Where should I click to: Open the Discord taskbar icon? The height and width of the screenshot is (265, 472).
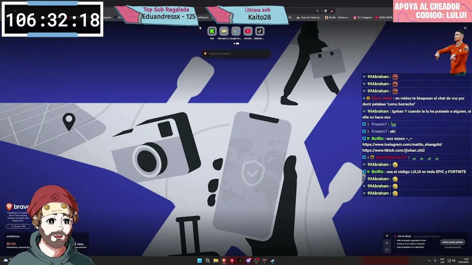click(248, 261)
